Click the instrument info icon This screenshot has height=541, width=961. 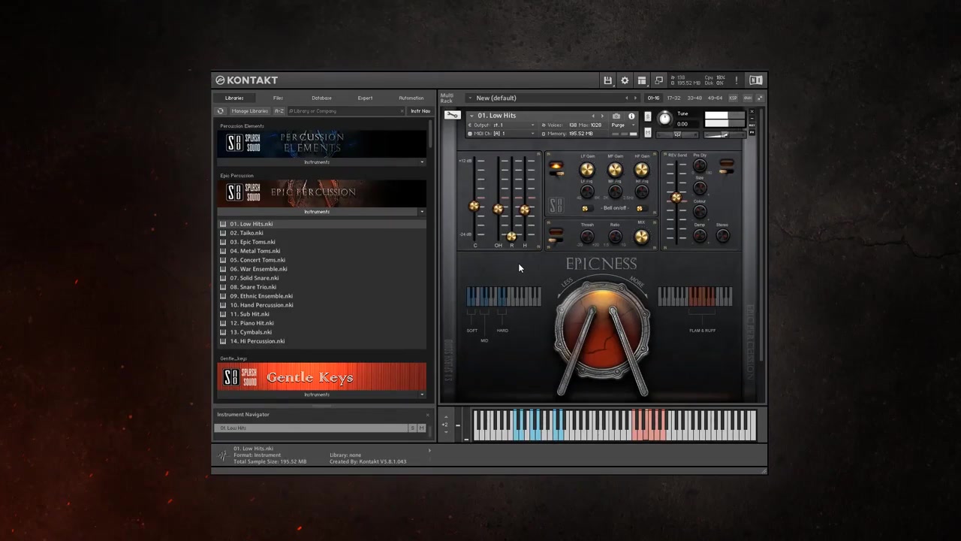click(x=631, y=116)
